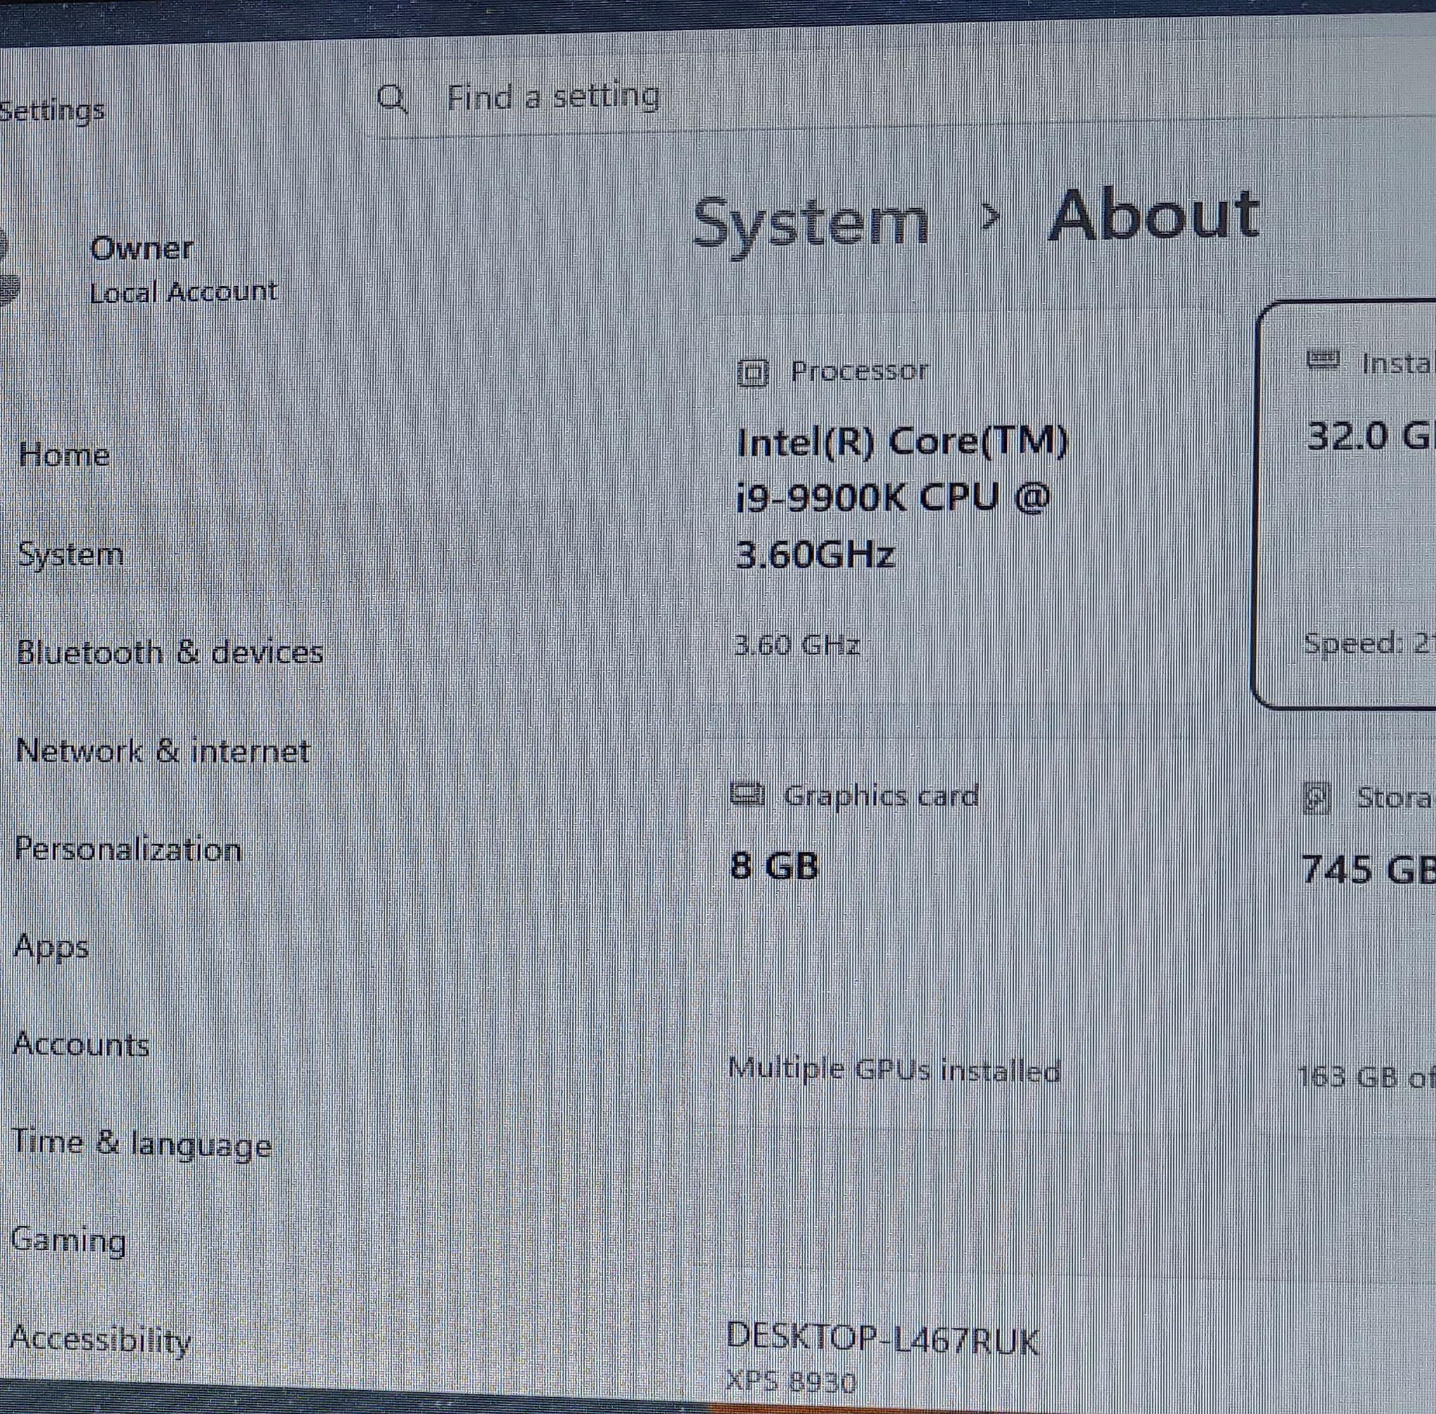Open Accounts settings
This screenshot has height=1414, width=1436.
tap(82, 1045)
